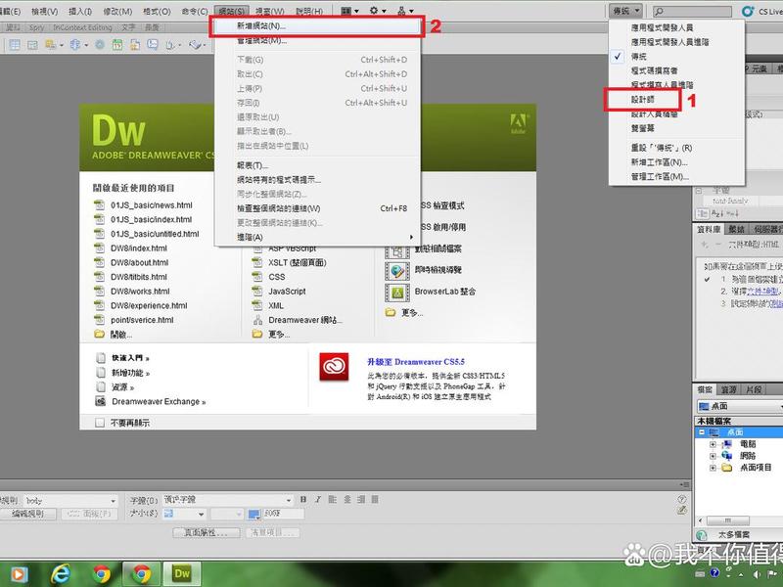Click the Internet Explorer taskbar icon
Screen dimensions: 783x587
[61, 574]
